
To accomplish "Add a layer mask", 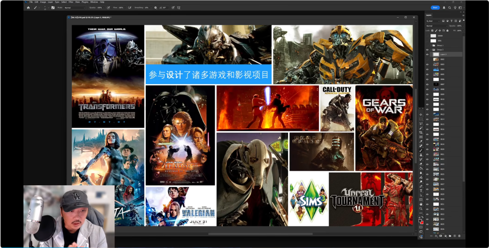I will [x=441, y=236].
